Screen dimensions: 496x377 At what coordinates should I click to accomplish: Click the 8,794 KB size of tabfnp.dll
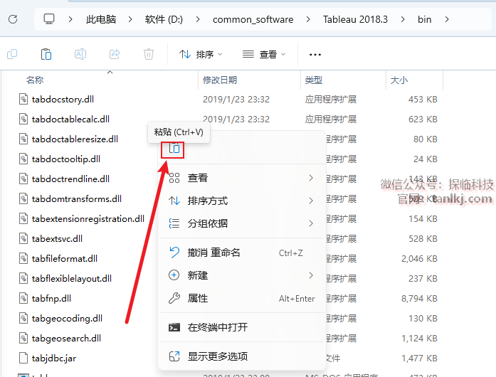tap(419, 299)
